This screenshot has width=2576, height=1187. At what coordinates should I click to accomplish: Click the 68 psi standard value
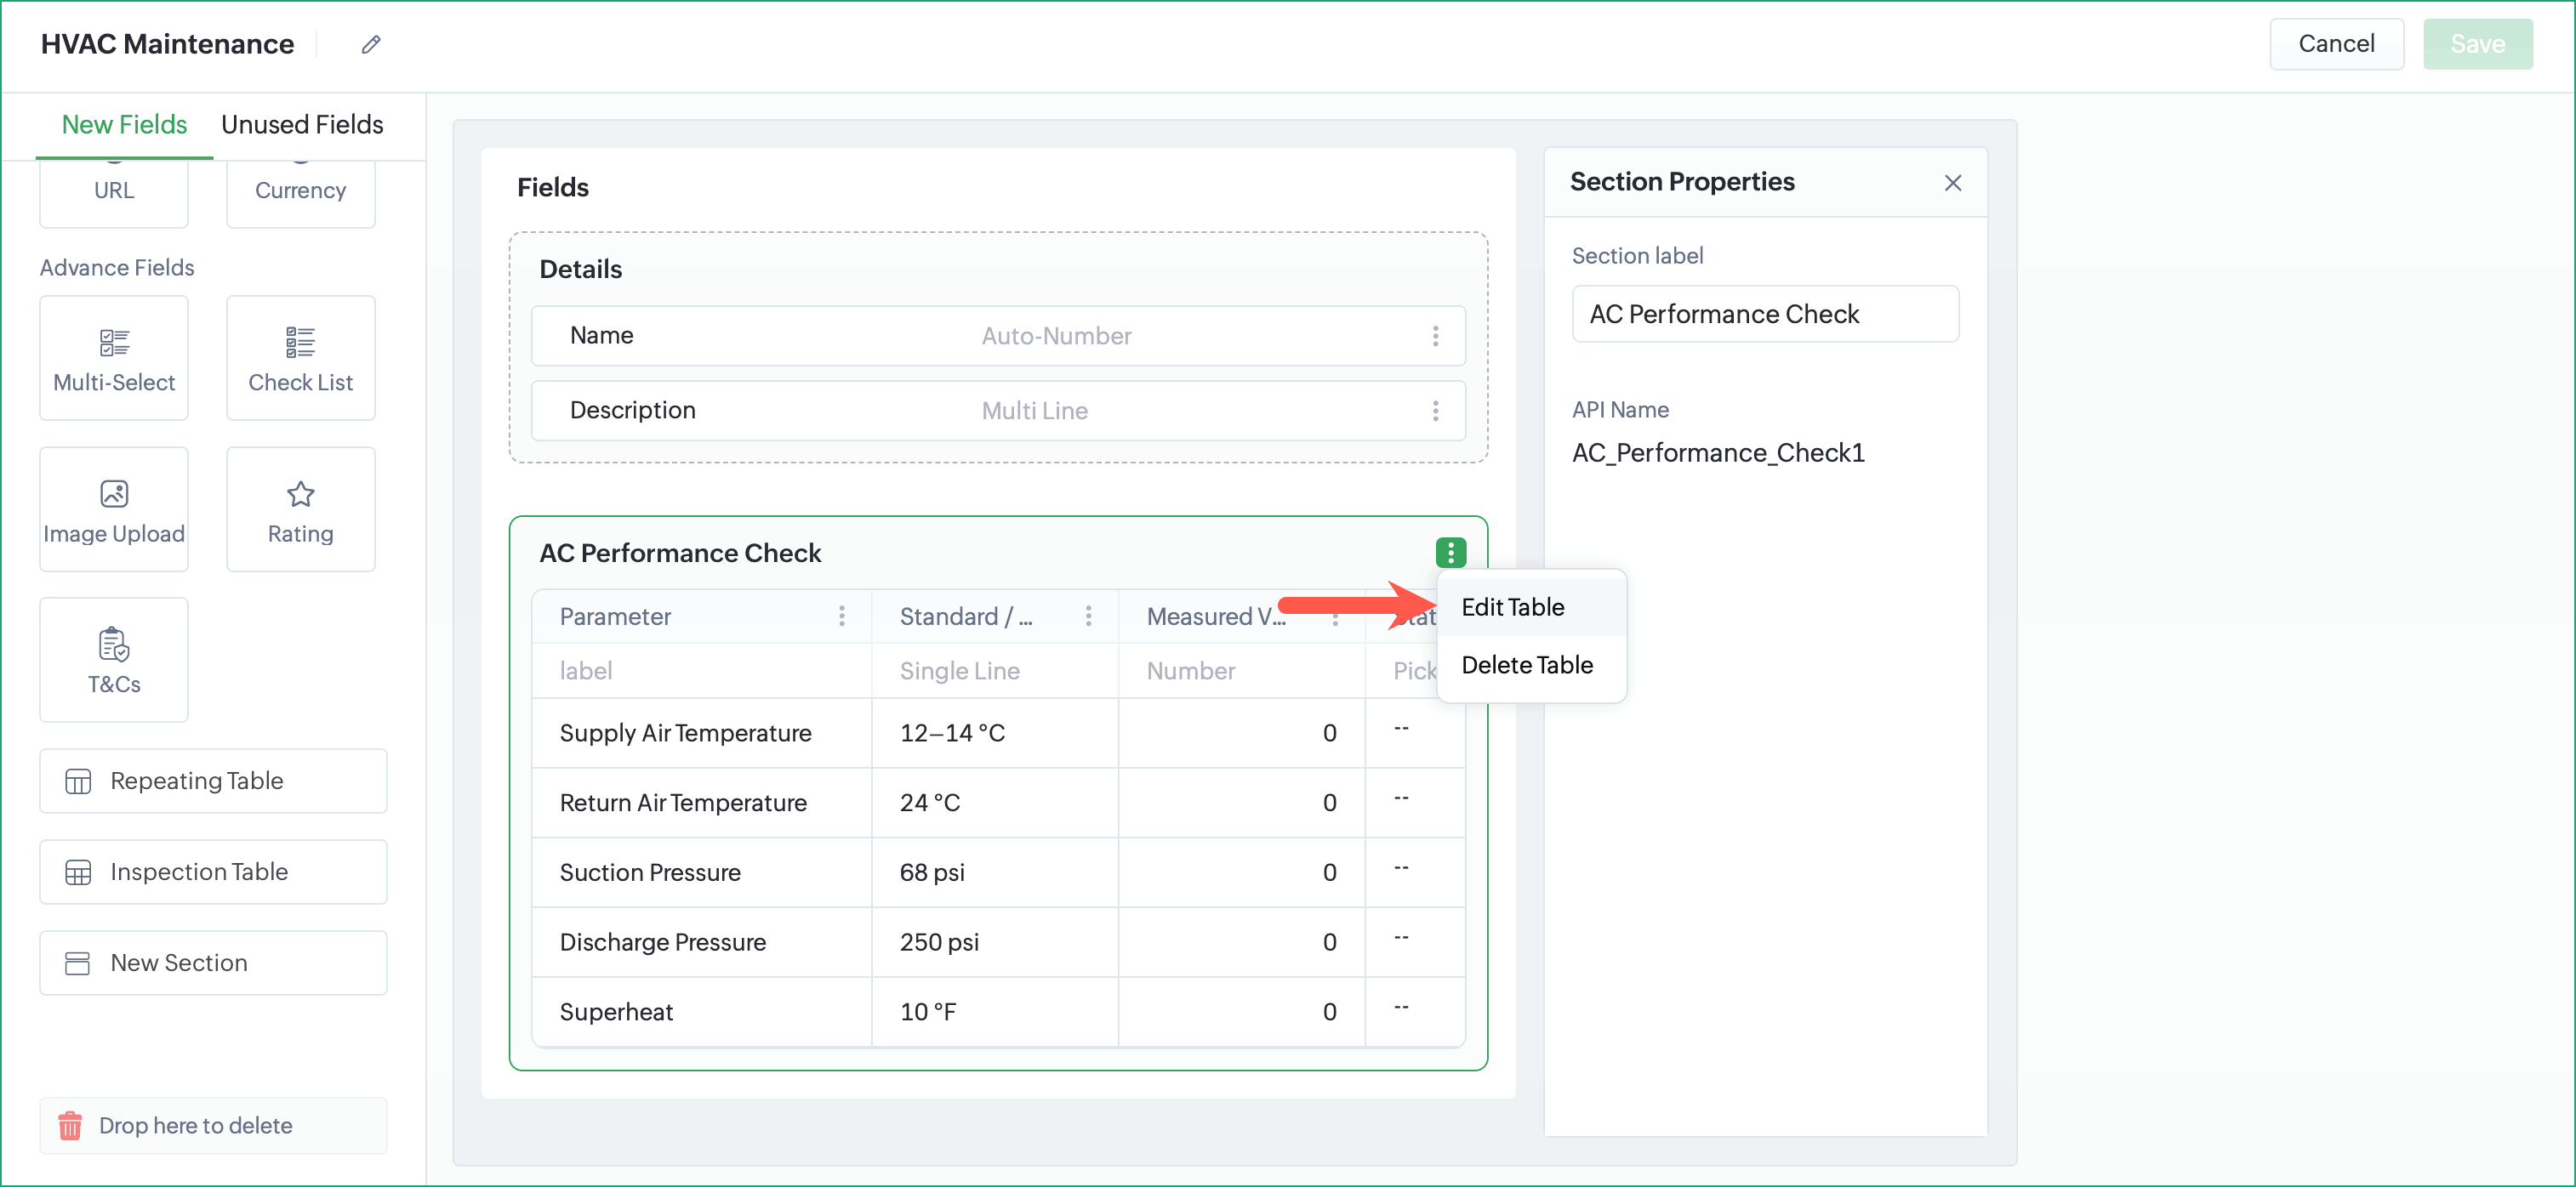pyautogui.click(x=932, y=873)
